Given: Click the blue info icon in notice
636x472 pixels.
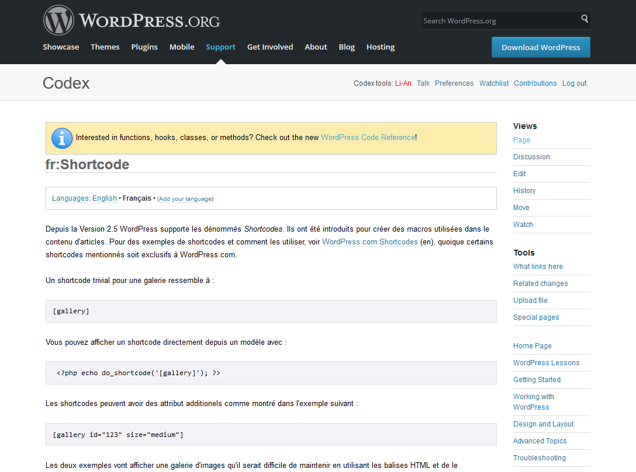Looking at the screenshot, I should click(61, 138).
